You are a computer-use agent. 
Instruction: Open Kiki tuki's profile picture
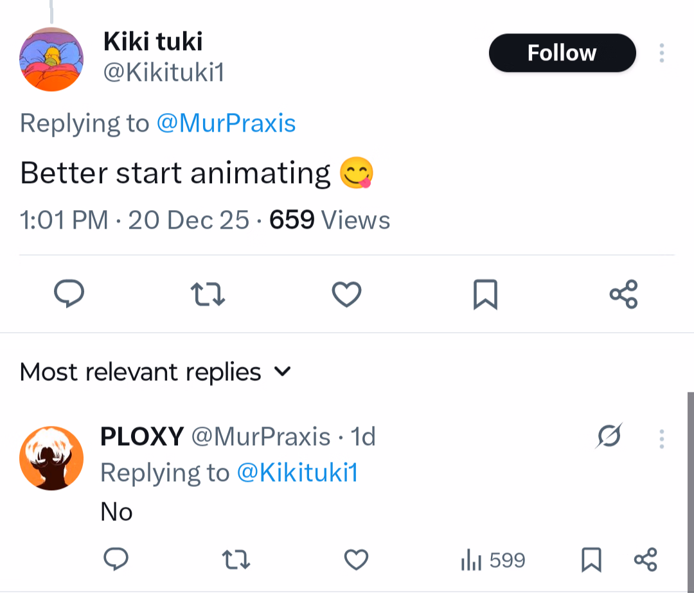(51, 59)
